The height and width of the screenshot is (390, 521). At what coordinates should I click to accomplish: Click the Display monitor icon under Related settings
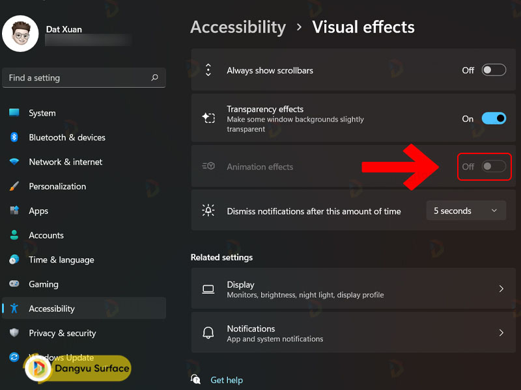tap(208, 289)
